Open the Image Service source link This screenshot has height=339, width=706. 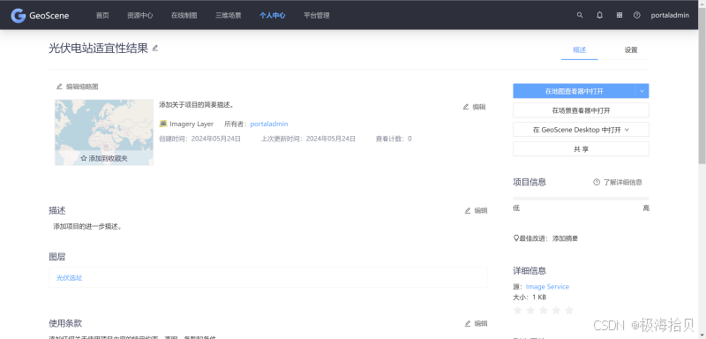coord(547,287)
